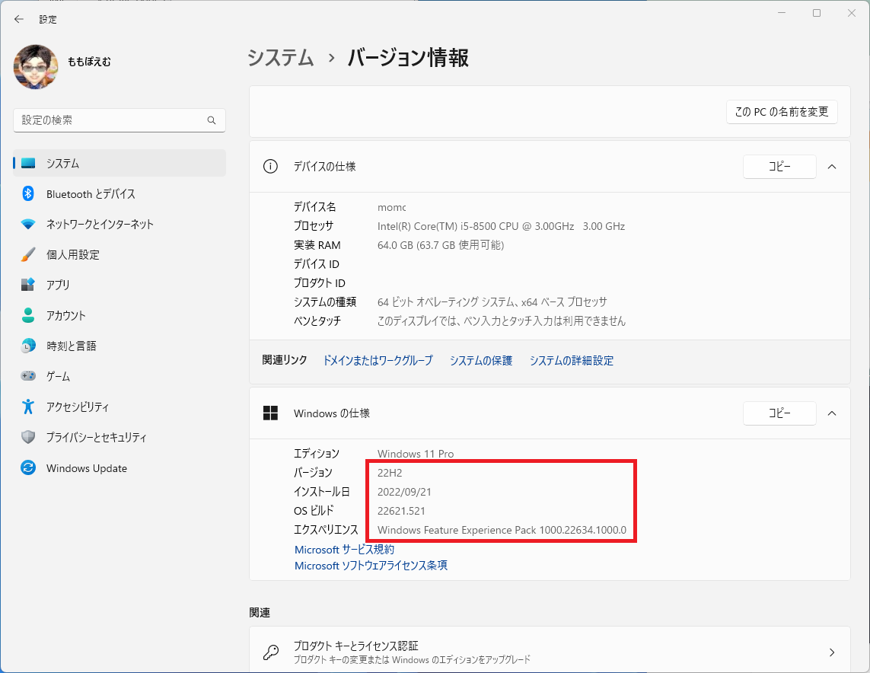Select the version value 22H2
Image resolution: width=870 pixels, height=673 pixels.
tap(390, 473)
